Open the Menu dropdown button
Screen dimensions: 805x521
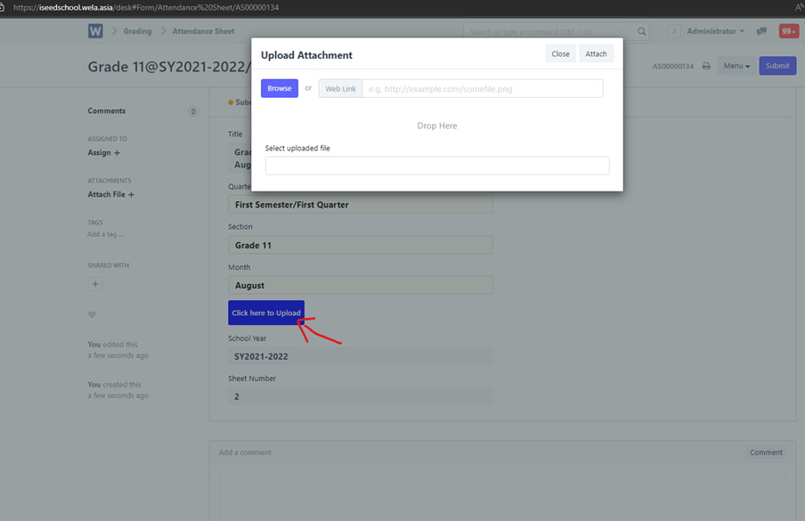tap(736, 66)
